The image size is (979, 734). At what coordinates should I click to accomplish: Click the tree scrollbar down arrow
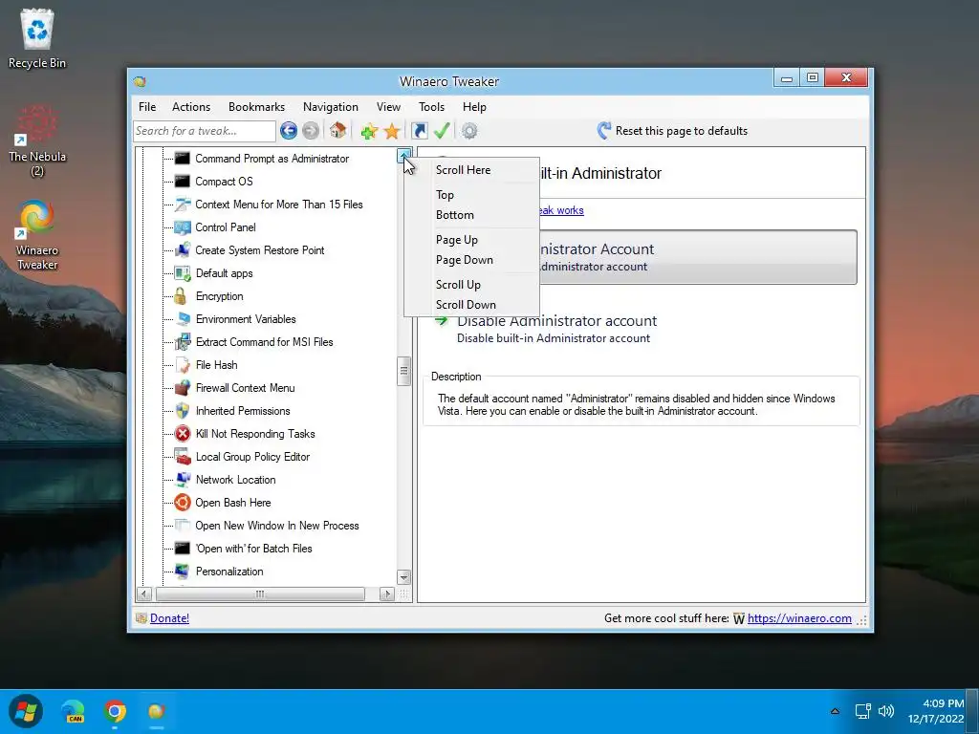click(404, 577)
